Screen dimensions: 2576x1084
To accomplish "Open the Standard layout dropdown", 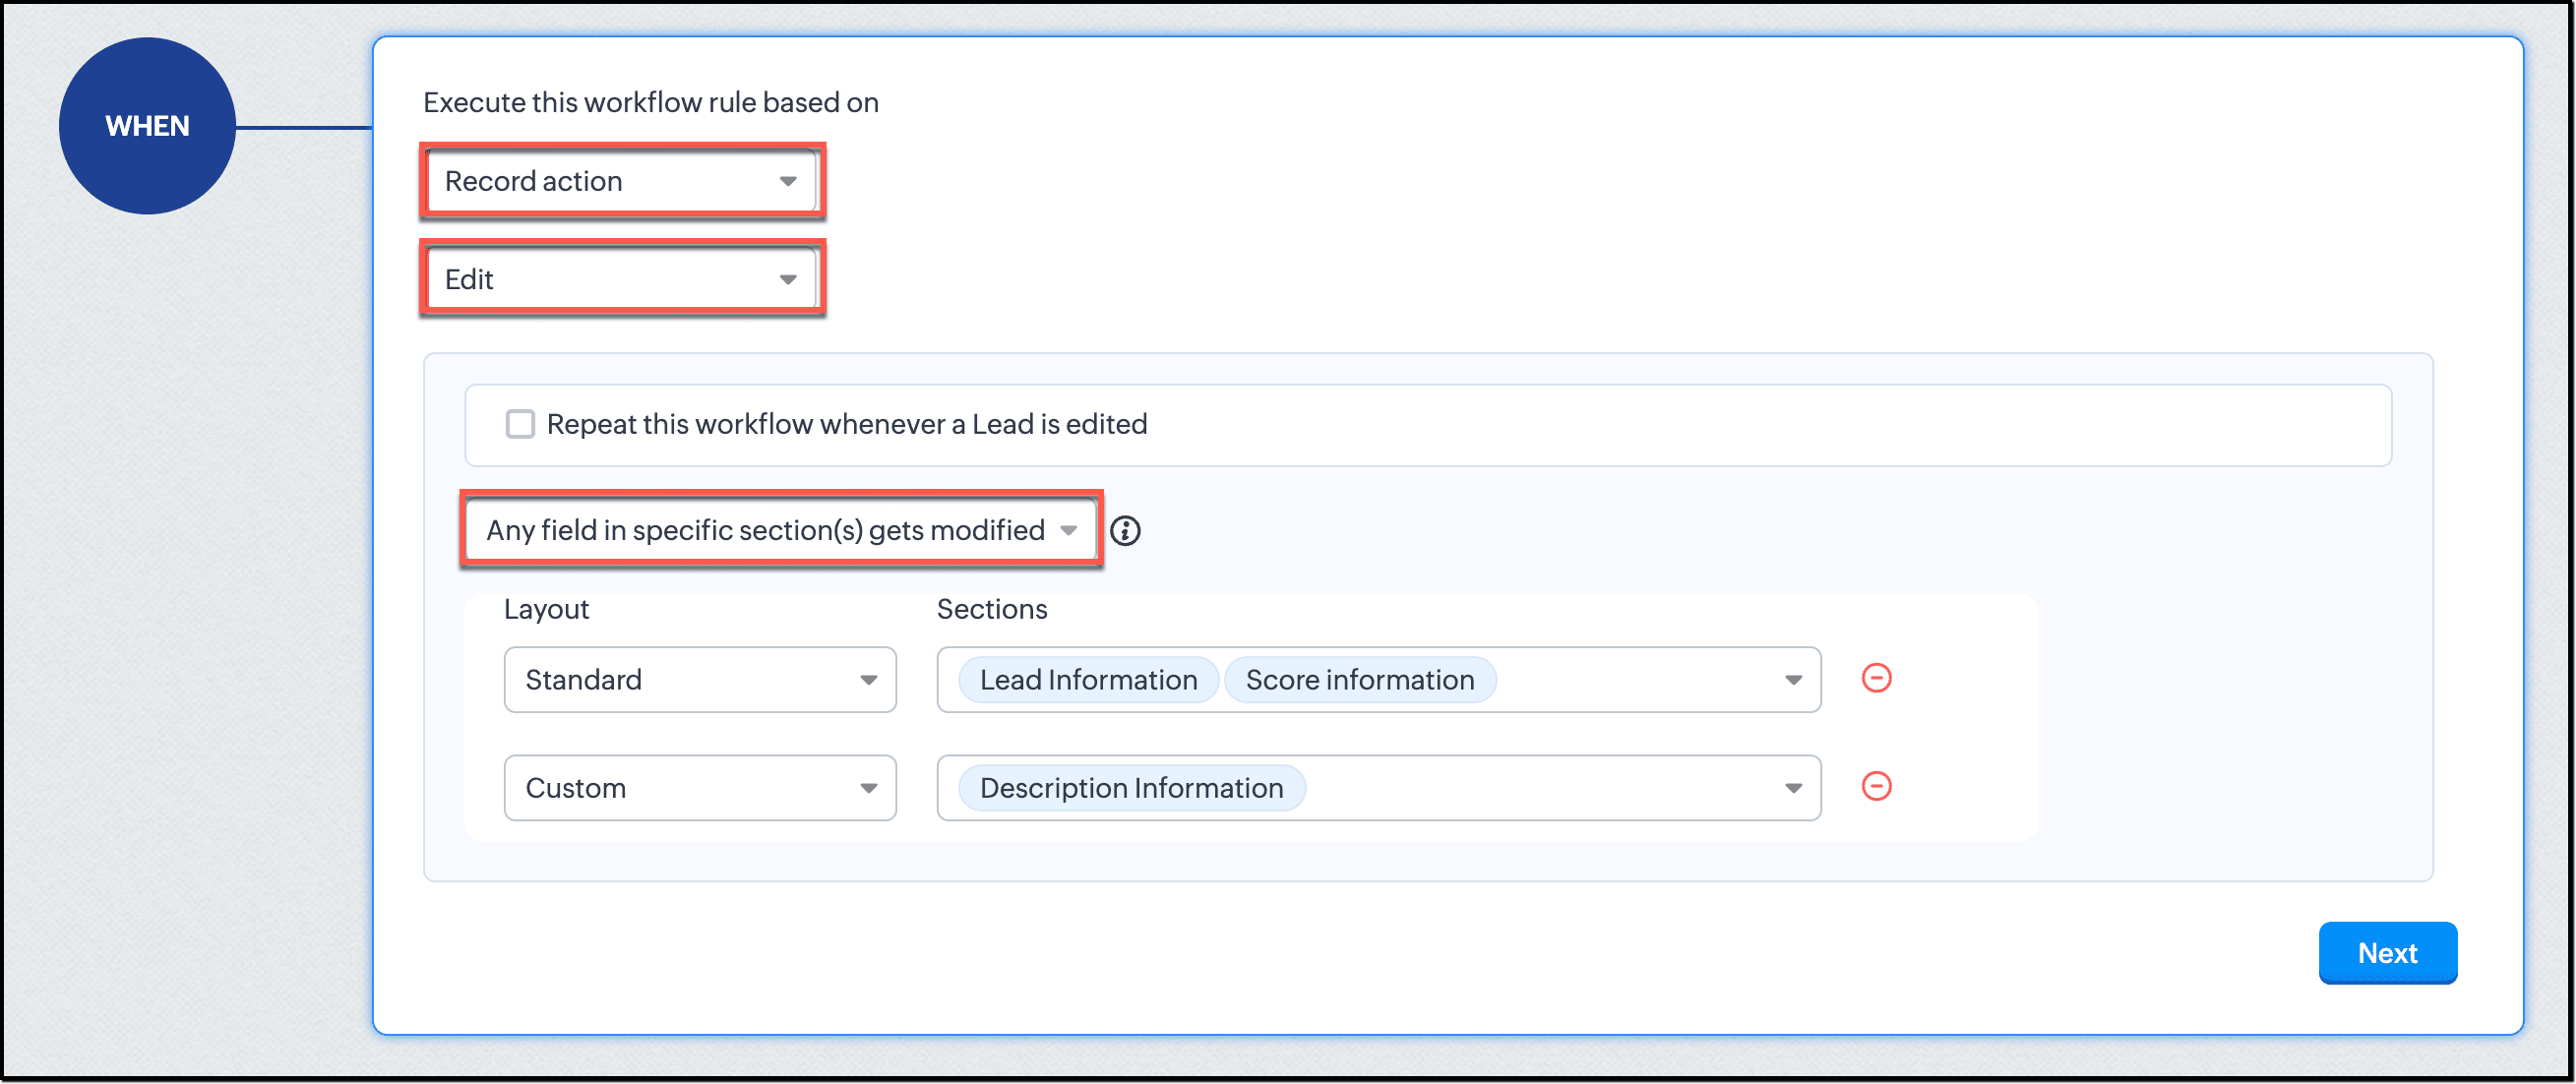I will coord(700,680).
